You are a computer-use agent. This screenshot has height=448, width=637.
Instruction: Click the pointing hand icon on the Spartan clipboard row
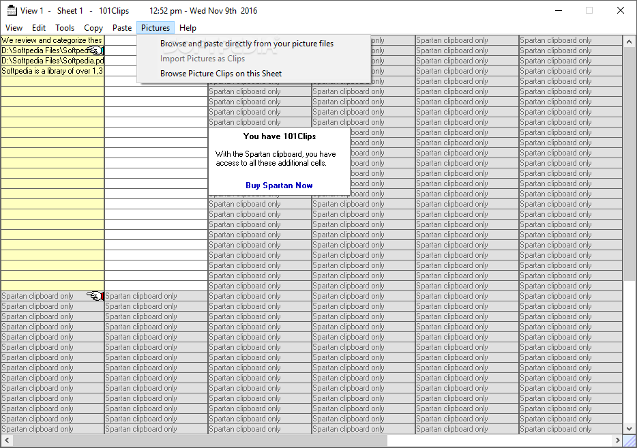pyautogui.click(x=95, y=296)
